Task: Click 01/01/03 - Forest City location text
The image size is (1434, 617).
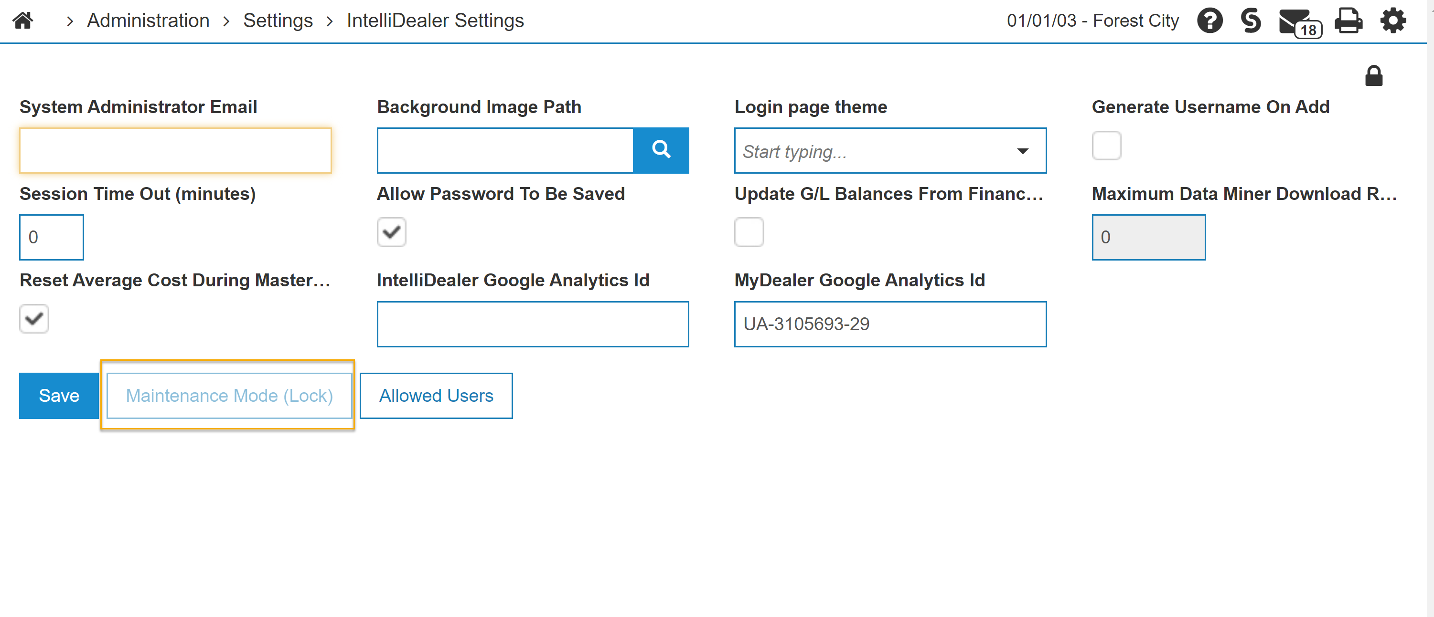Action: click(1092, 21)
